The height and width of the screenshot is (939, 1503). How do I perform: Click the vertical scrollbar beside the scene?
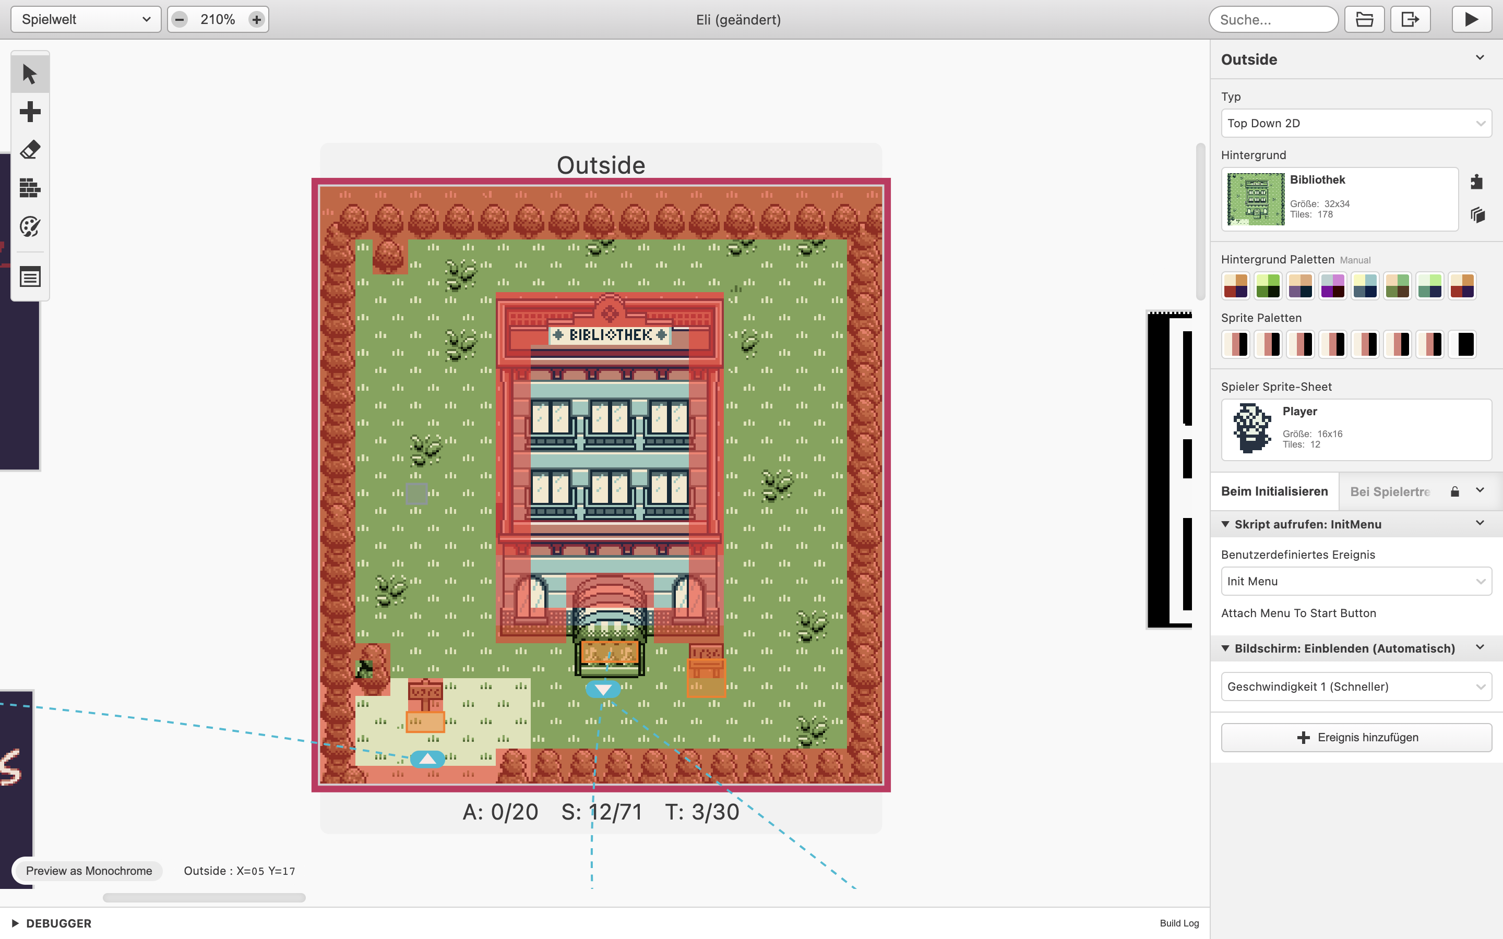click(1200, 222)
